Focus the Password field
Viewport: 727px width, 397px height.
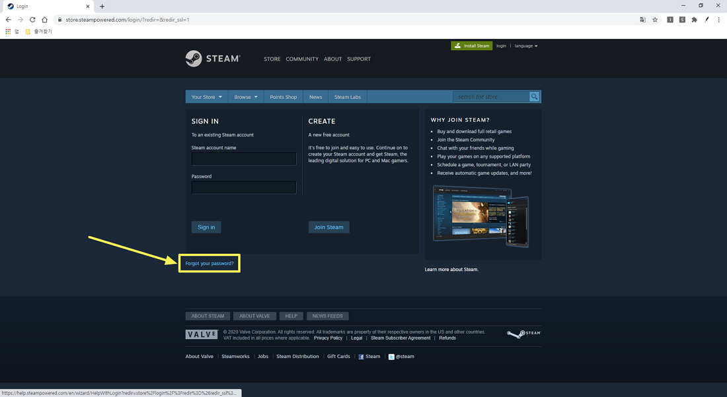click(x=244, y=187)
